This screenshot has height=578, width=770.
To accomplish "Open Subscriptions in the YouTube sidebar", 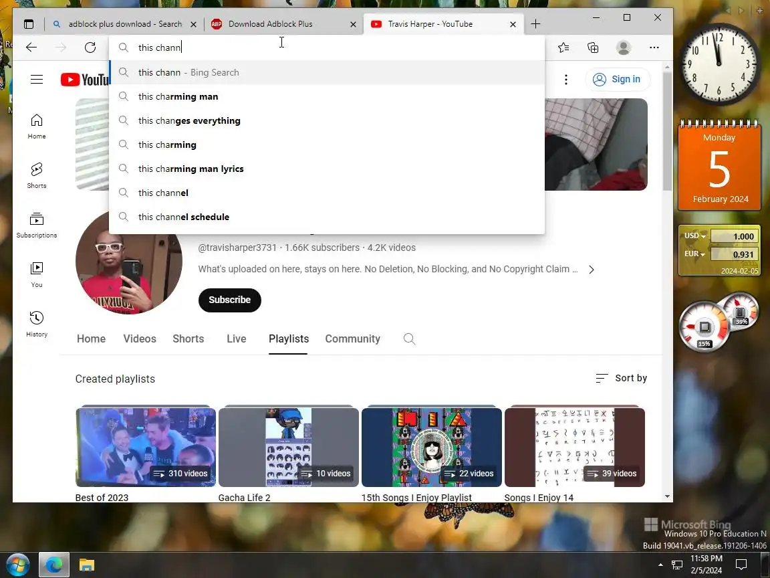I will point(37,225).
